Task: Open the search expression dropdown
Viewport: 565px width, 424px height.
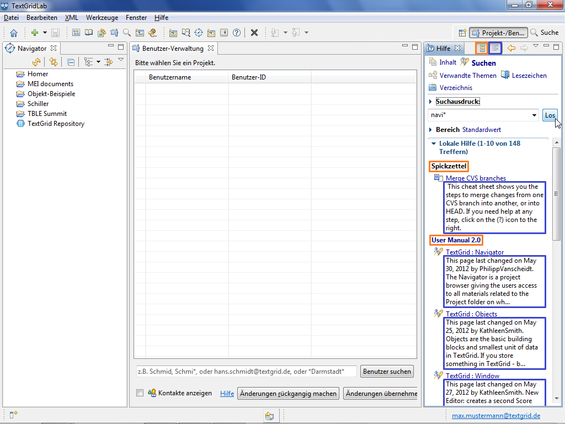Action: click(x=534, y=115)
